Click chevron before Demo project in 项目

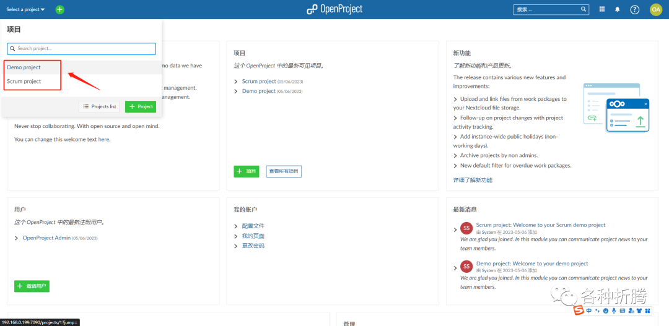[x=236, y=91]
